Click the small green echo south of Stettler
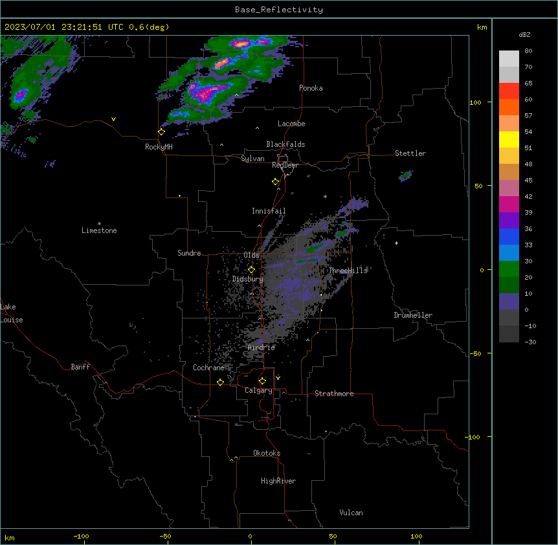558x545 pixels. (406, 175)
